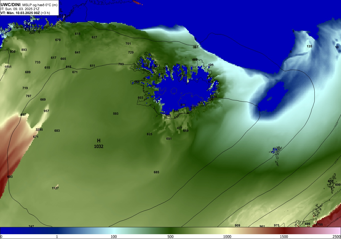Click the 1000 mark on the color scale
Image resolution: width=341 pixels, height=239 pixels.
pyautogui.click(x=227, y=237)
